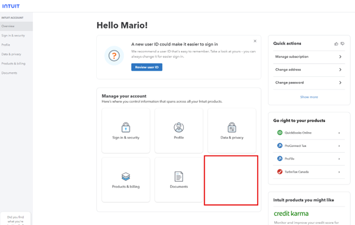Open Change password quick action

click(309, 83)
